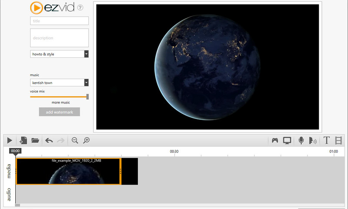Viewport: 348px width, 209px height.
Task: Add text slide with T icon
Action: coord(327,140)
